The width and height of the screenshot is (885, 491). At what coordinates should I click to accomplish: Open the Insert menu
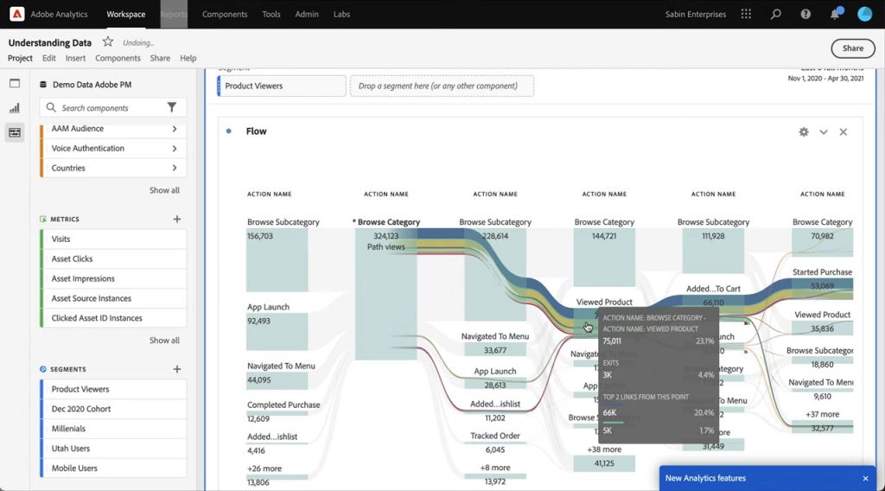[x=76, y=58]
